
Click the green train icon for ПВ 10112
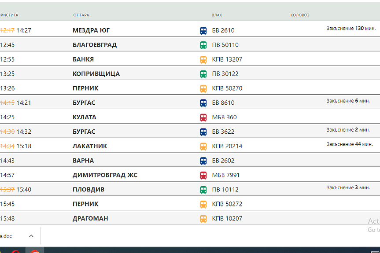[203, 190]
